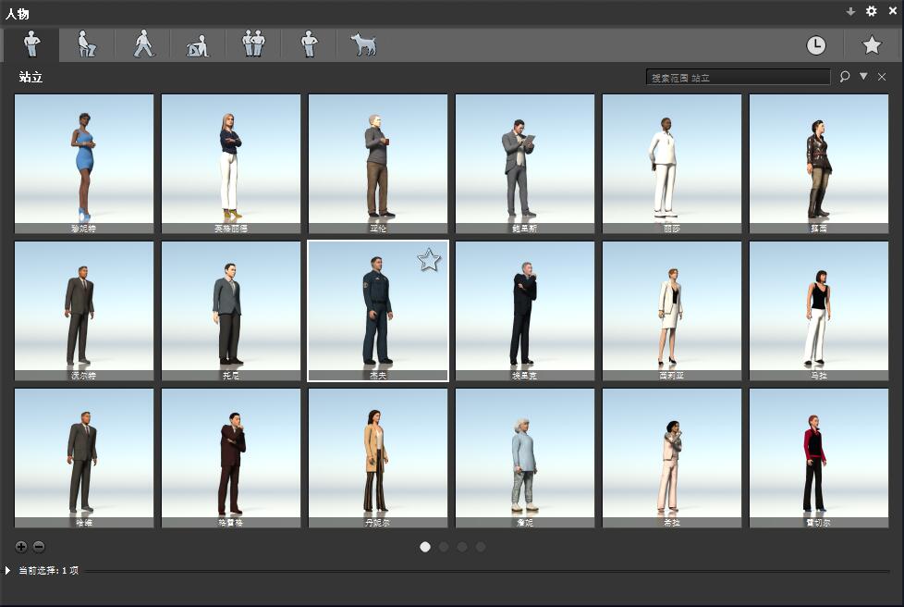
Task: Open the people groups category icon
Action: coord(253,44)
